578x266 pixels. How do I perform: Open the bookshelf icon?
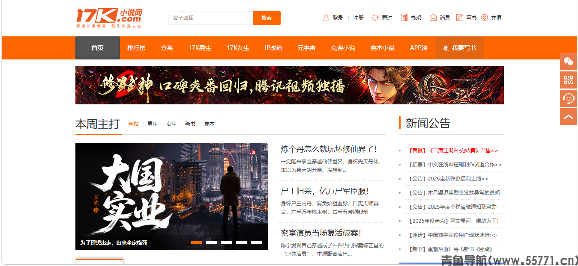(x=404, y=18)
